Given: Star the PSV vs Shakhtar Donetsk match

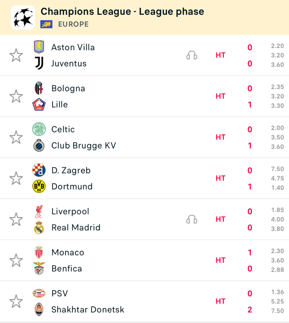Looking at the screenshot, I should pyautogui.click(x=16, y=301).
